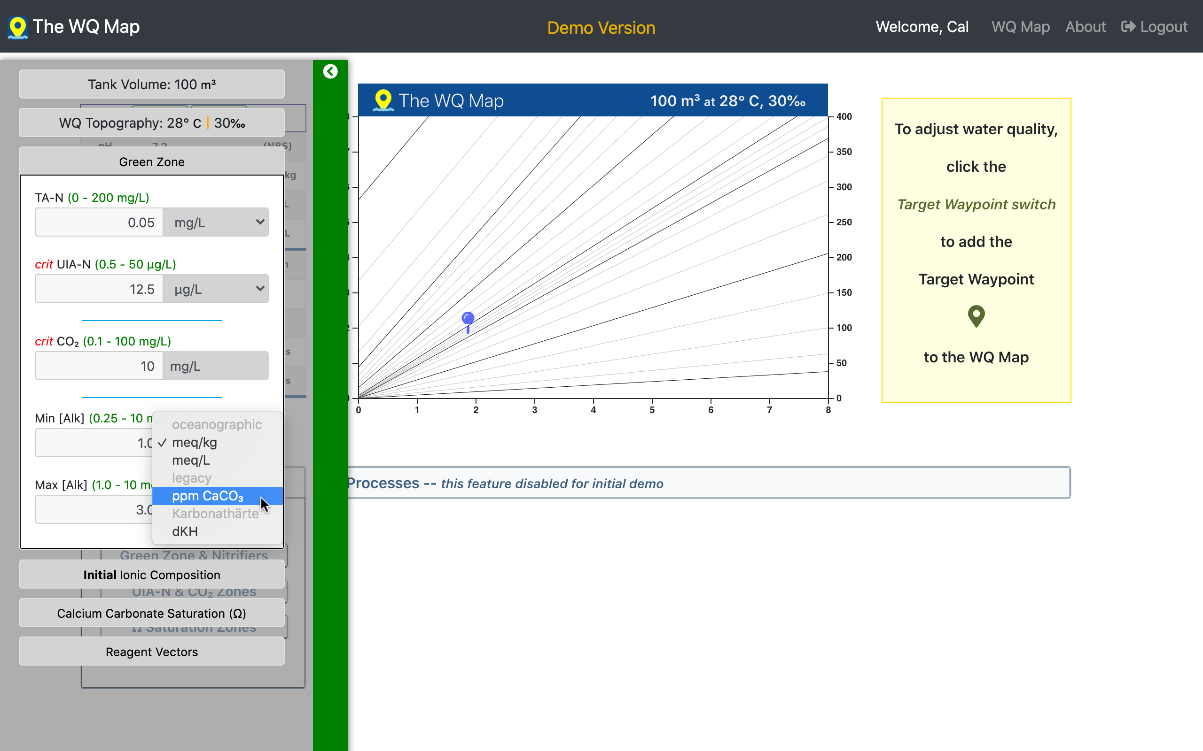Image resolution: width=1203 pixels, height=751 pixels.
Task: Collapse the Green Zone section header
Action: coord(152,162)
